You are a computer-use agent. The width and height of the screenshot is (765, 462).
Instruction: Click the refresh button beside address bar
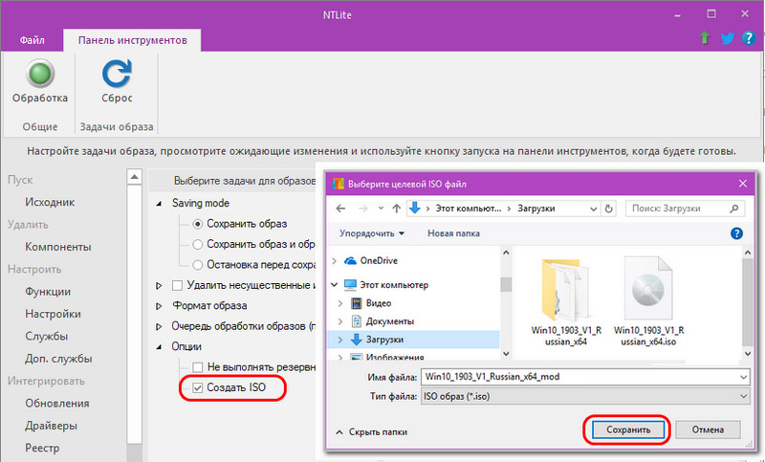coord(608,209)
